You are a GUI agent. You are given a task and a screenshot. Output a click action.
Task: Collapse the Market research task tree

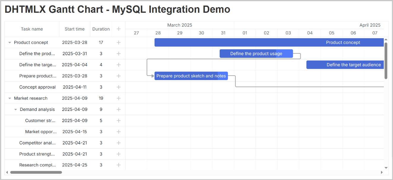click(x=9, y=98)
